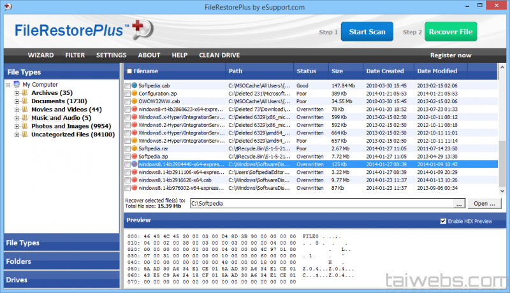Toggle the Enable HEX Preview checkbox
Image resolution: width=510 pixels, height=293 pixels.
pyautogui.click(x=443, y=221)
